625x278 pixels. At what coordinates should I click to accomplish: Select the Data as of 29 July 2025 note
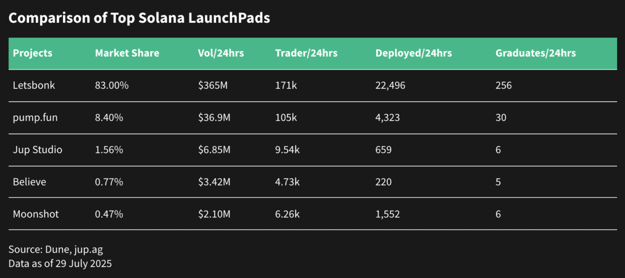coord(60,263)
